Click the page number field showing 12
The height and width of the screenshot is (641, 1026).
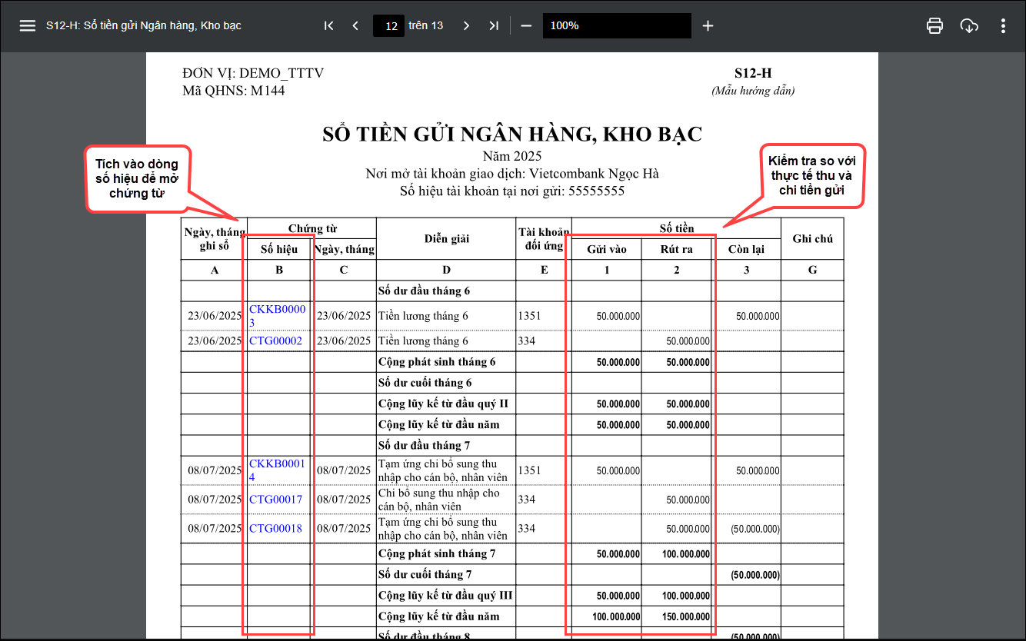pos(390,25)
